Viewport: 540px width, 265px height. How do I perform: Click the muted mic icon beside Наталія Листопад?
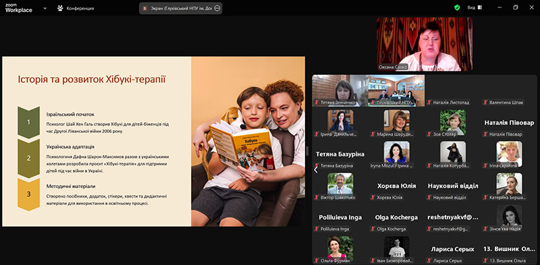click(x=429, y=102)
